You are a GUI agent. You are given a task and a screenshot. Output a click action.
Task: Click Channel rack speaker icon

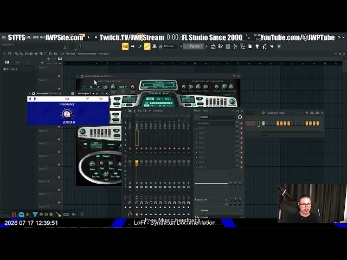tap(264, 113)
